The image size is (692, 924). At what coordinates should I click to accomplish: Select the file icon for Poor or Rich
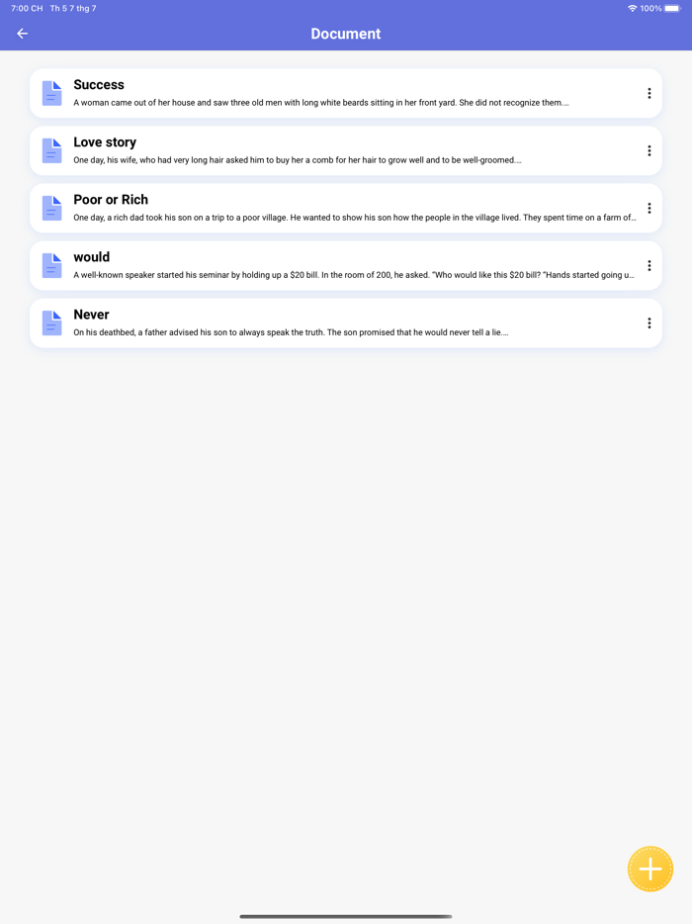pos(51,208)
